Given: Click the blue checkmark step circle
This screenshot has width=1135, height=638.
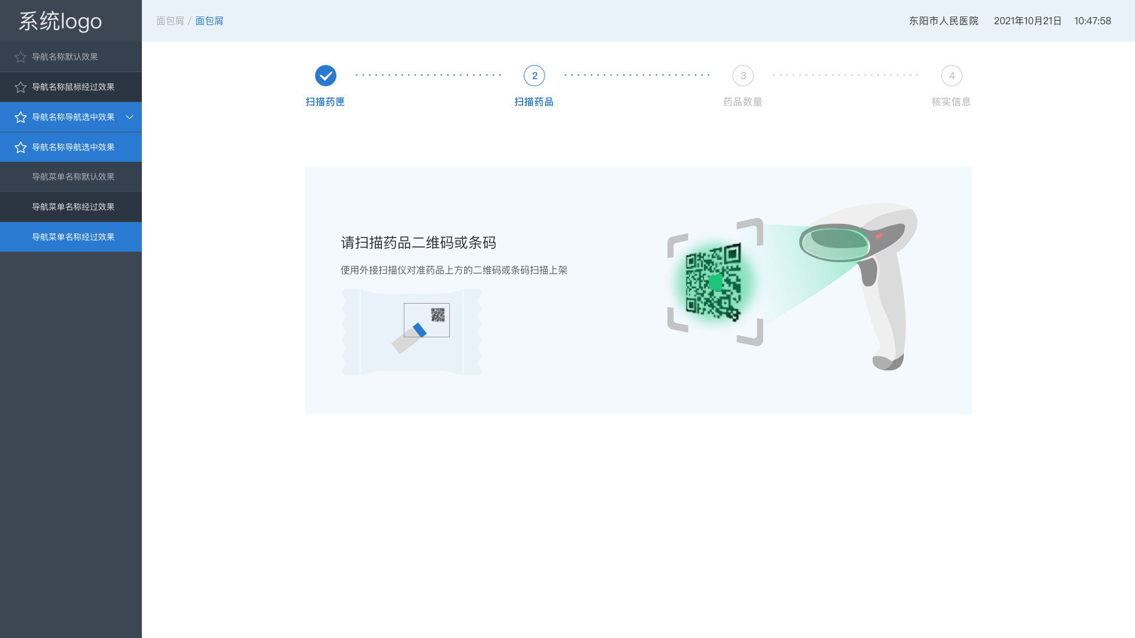Looking at the screenshot, I should point(326,76).
